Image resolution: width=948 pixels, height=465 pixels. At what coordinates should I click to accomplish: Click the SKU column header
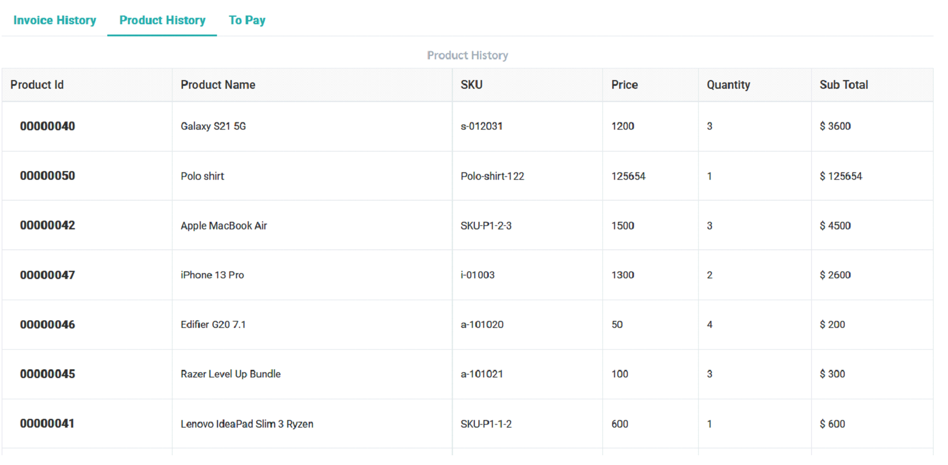click(x=471, y=85)
